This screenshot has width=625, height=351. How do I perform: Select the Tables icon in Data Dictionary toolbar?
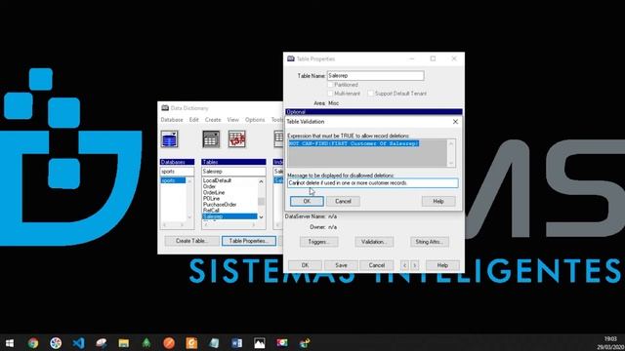211,139
